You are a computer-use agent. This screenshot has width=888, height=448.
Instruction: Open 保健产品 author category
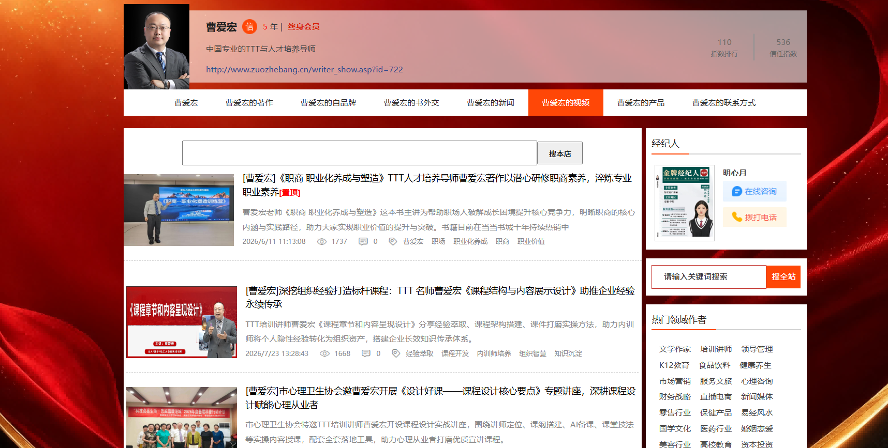click(x=716, y=413)
